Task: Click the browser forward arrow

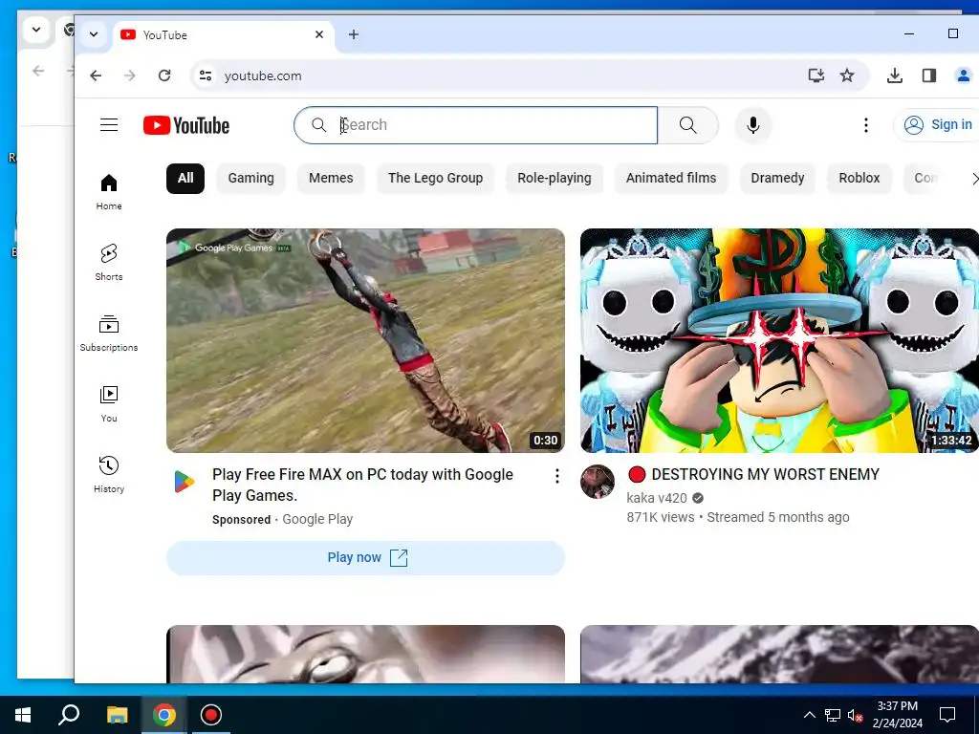Action: coord(130,76)
